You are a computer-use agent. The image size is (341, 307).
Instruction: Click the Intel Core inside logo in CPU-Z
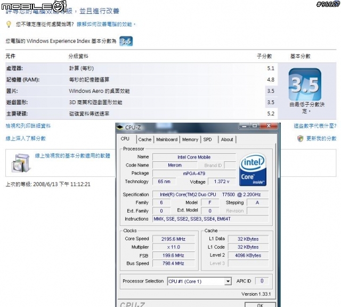point(253,169)
